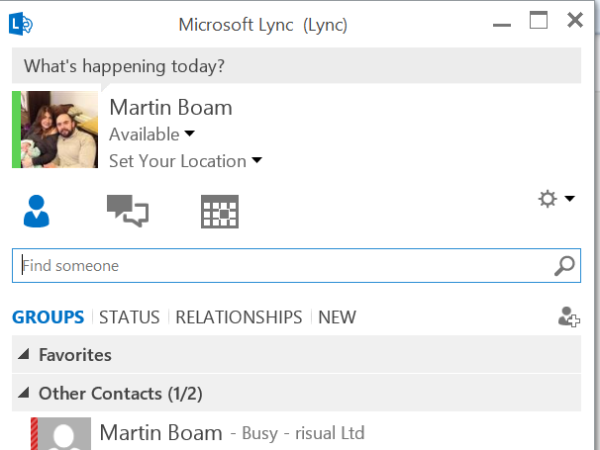This screenshot has width=600, height=450.
Task: Open the dropdown arrow beside the gear
Action: 570,200
